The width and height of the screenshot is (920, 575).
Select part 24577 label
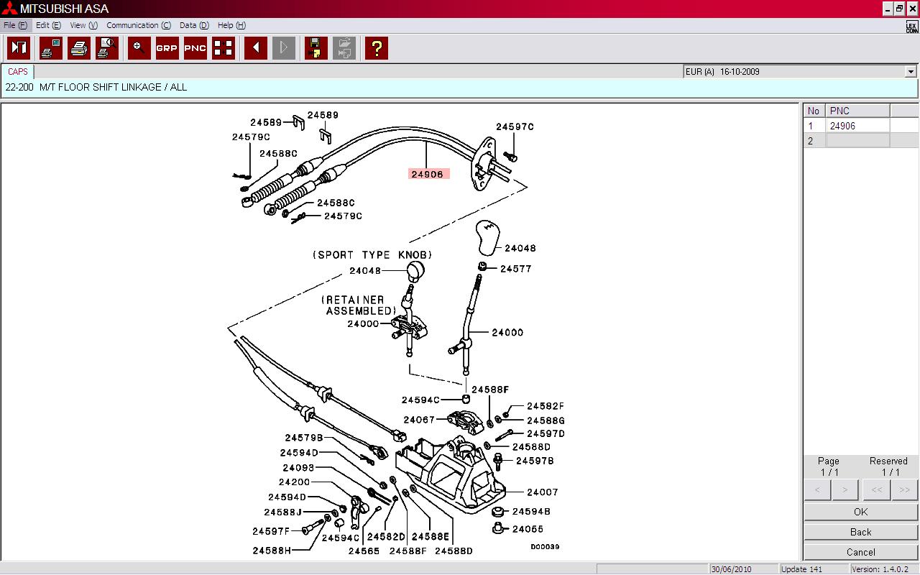[516, 269]
